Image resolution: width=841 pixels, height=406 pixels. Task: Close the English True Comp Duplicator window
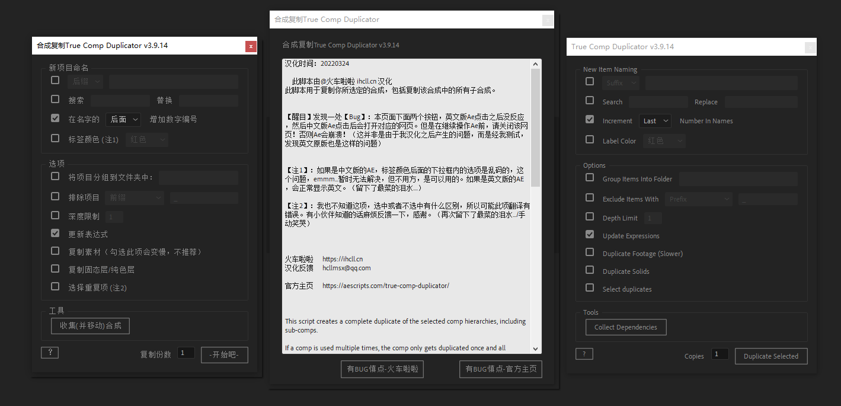click(810, 47)
